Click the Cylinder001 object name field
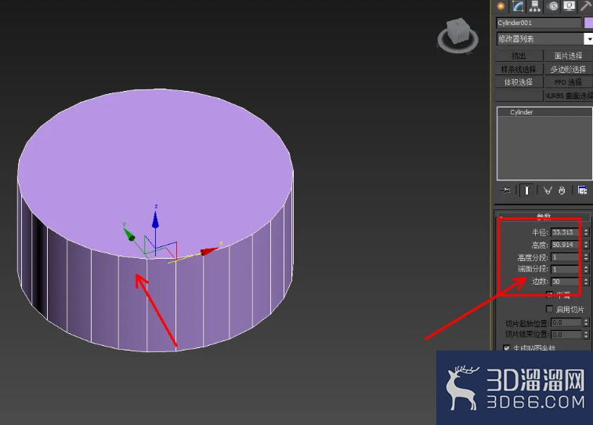 tap(538, 23)
